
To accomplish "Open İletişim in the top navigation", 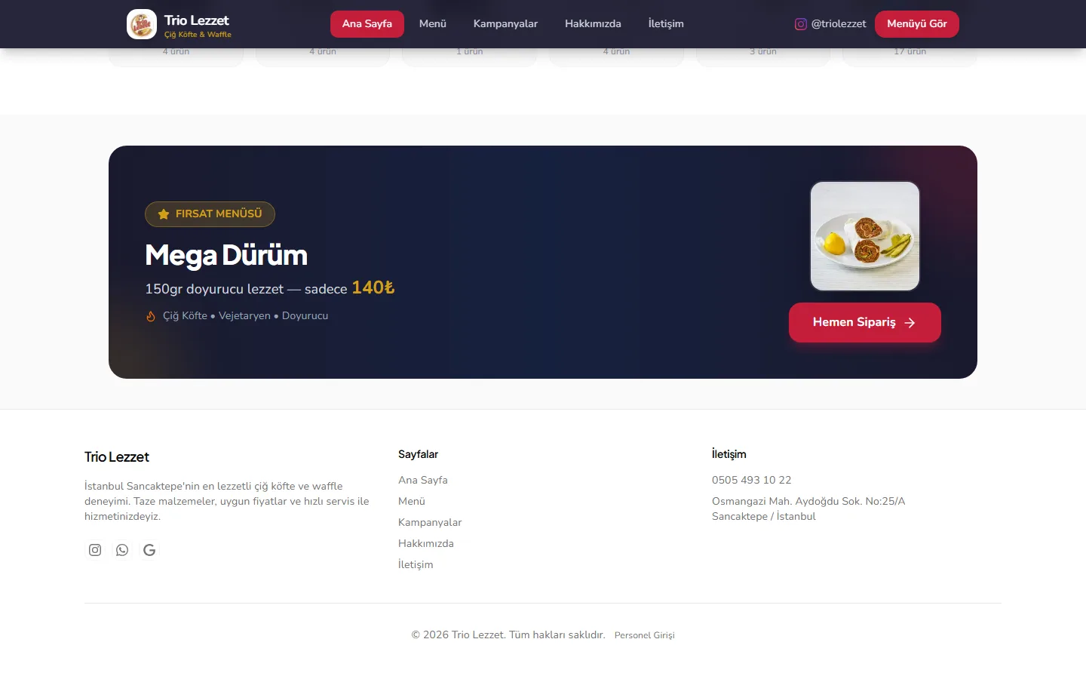I will coord(666,24).
